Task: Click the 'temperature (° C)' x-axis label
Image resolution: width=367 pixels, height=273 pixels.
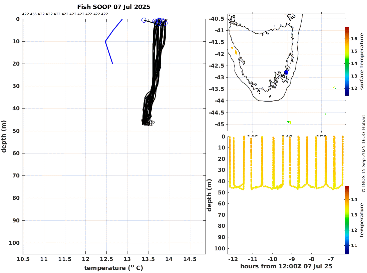Action: pos(113,268)
